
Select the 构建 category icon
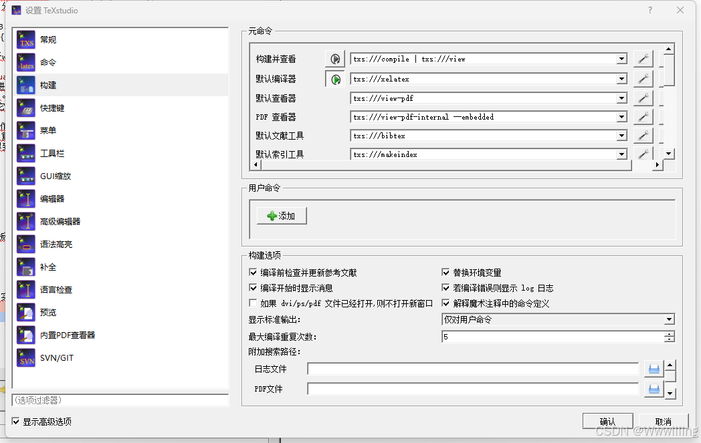pos(26,86)
